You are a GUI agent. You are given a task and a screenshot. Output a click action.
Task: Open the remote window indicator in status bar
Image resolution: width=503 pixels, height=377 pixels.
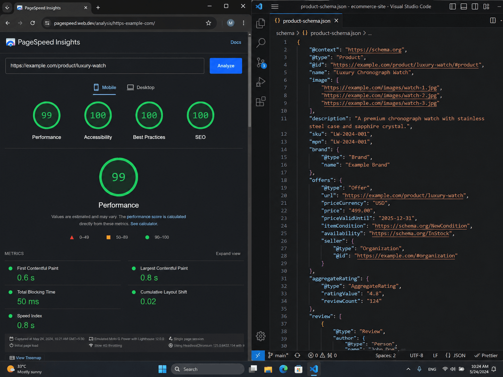258,355
